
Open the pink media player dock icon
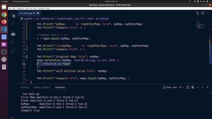[x=4, y=44]
